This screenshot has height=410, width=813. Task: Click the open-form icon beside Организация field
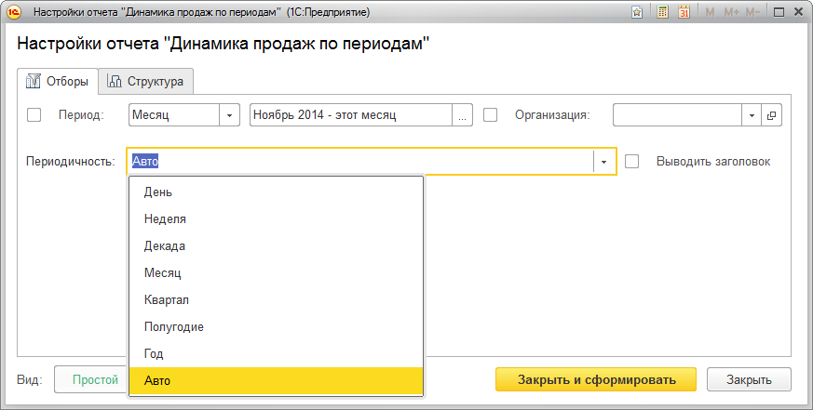coord(771,115)
